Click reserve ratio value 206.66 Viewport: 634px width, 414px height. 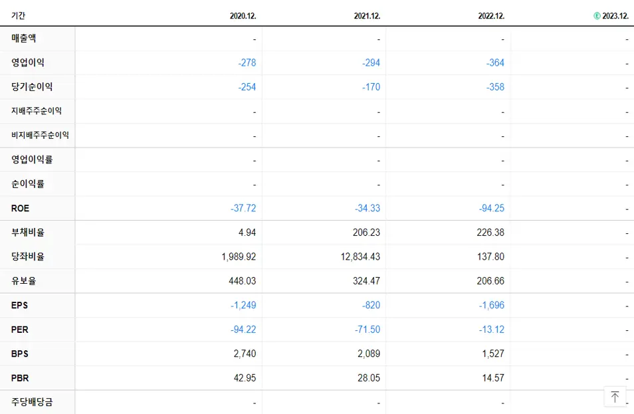tap(490, 281)
